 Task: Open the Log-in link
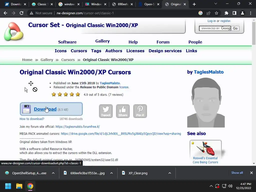click(x=211, y=21)
